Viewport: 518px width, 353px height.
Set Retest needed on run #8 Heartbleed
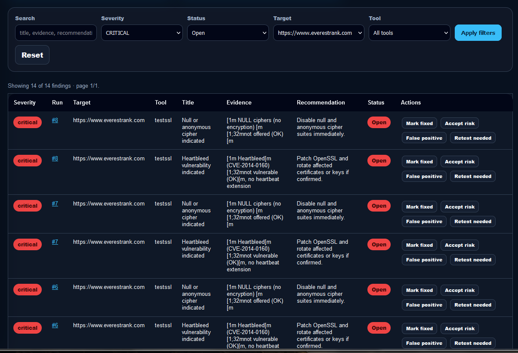click(x=473, y=176)
